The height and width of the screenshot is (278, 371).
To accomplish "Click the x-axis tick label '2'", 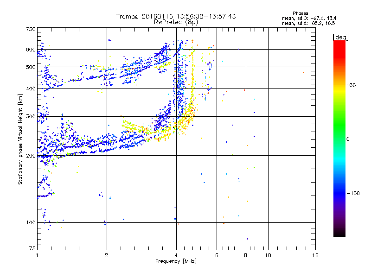I will 107,255.
